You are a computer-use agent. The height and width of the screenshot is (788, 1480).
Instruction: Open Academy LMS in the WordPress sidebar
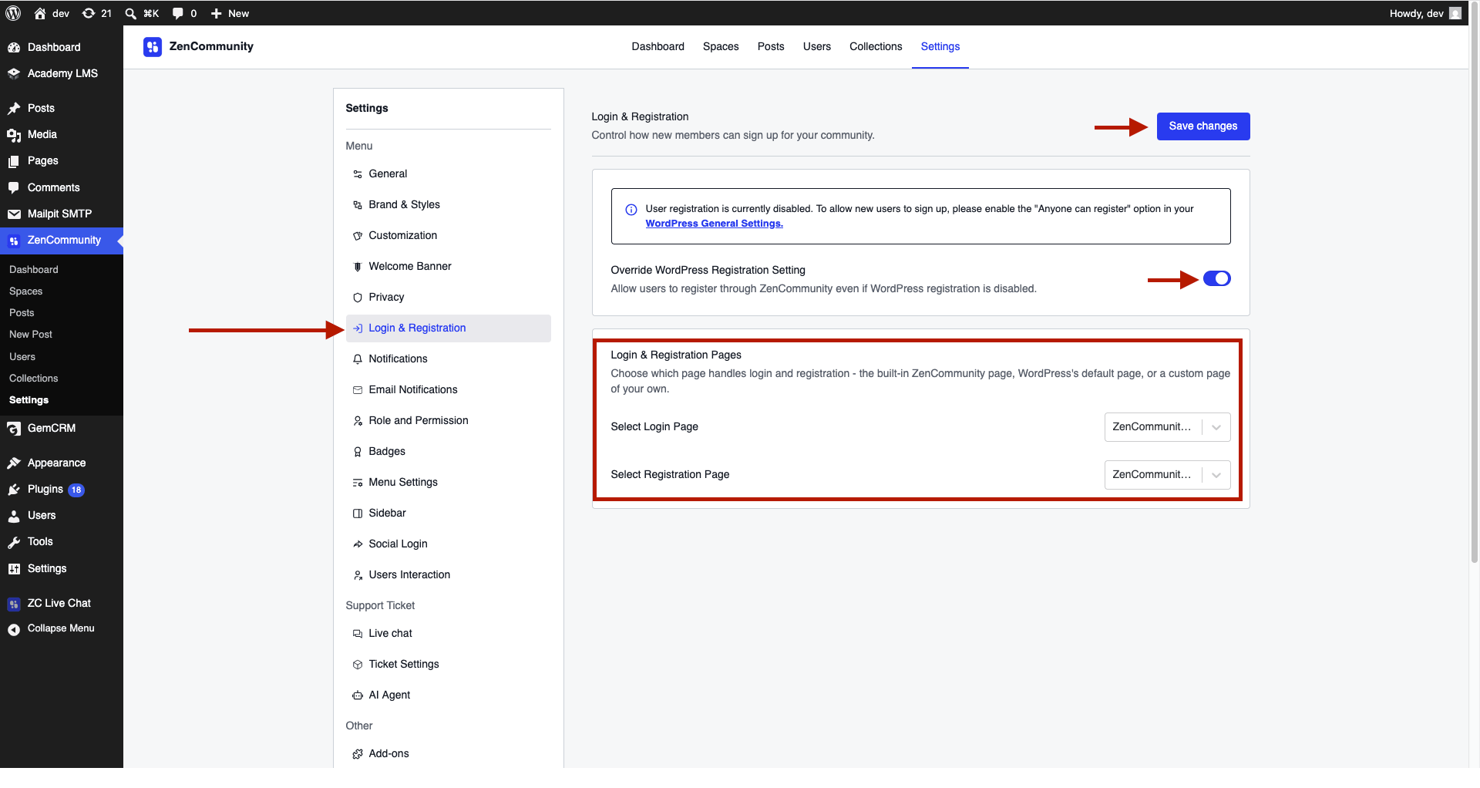[x=62, y=73]
